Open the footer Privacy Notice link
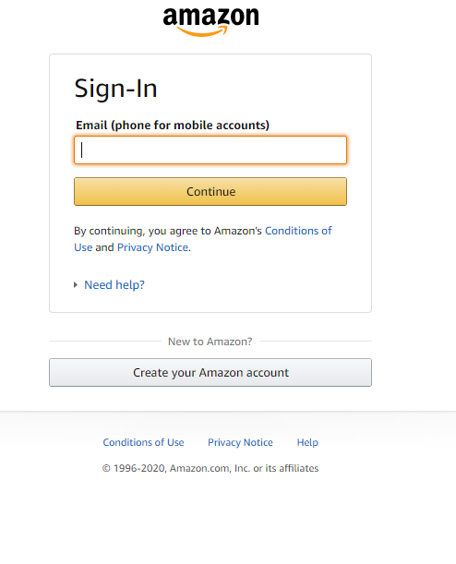Screen dimensions: 456x564 [x=240, y=442]
